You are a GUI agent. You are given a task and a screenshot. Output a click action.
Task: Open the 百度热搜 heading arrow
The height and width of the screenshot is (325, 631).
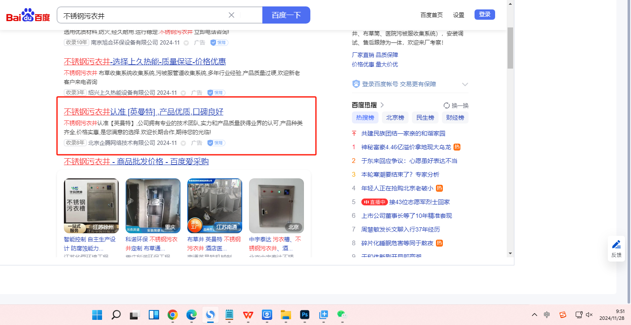click(x=382, y=105)
